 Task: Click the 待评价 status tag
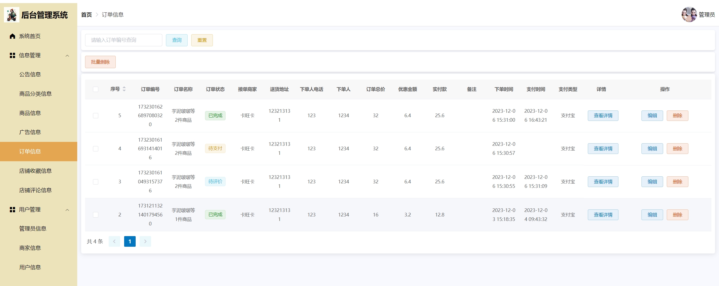[215, 181]
